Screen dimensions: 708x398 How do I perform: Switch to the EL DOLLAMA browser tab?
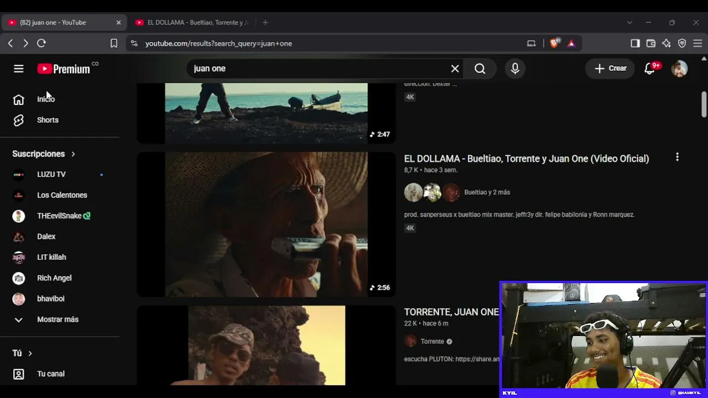click(x=192, y=23)
